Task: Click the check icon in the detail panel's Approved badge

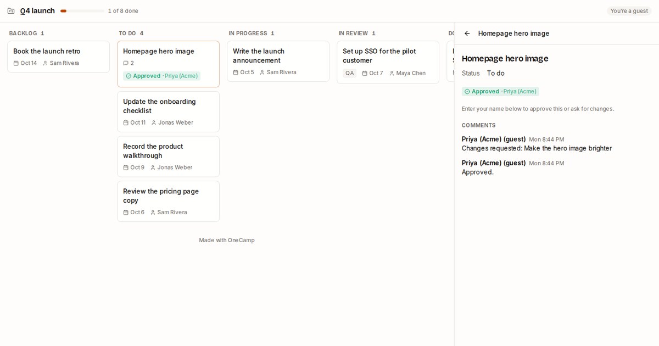Action: (467, 92)
